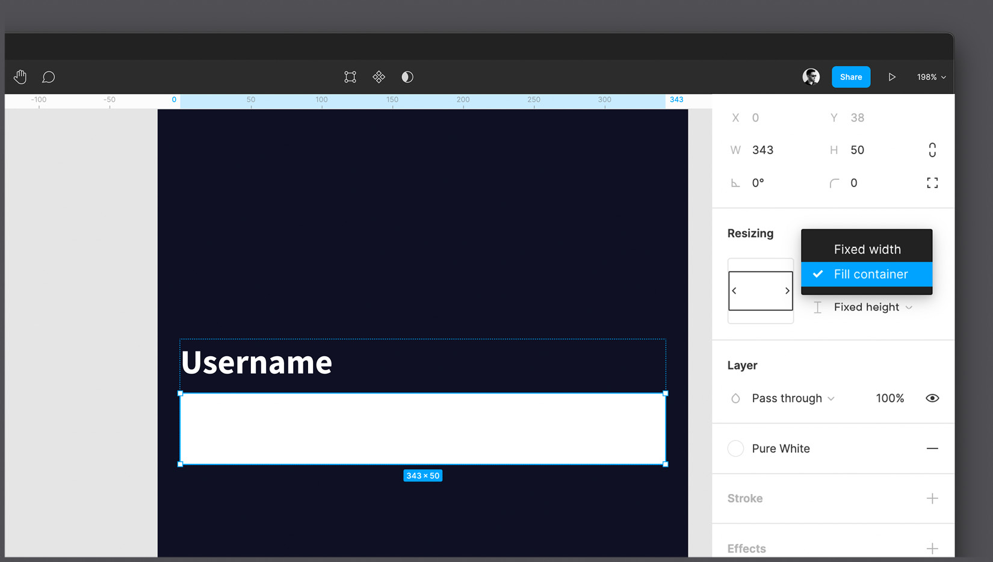Select the Hand tool
Screen dimensions: 993x562
point(20,77)
